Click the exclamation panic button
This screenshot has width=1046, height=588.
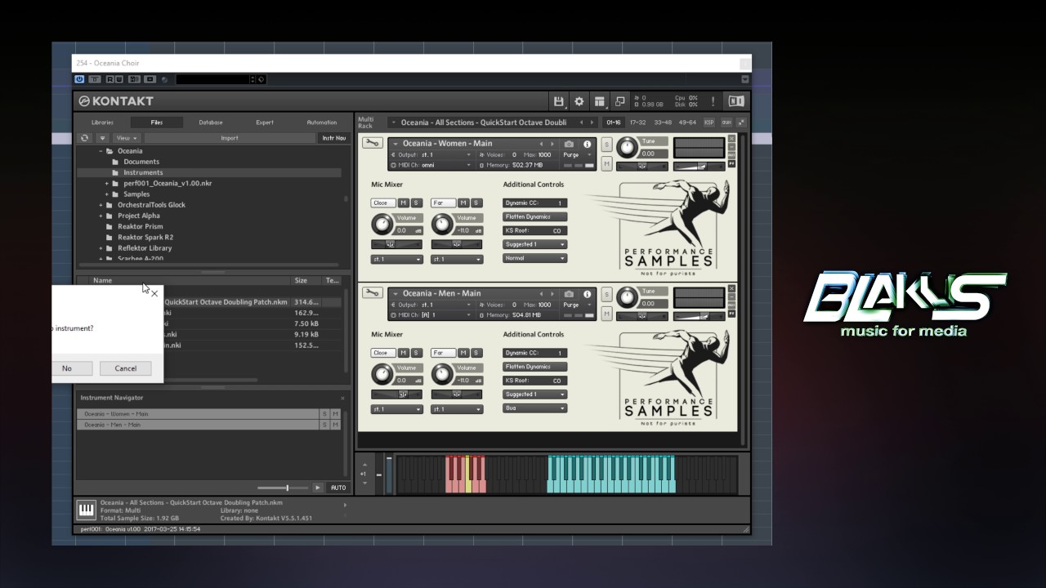click(713, 101)
